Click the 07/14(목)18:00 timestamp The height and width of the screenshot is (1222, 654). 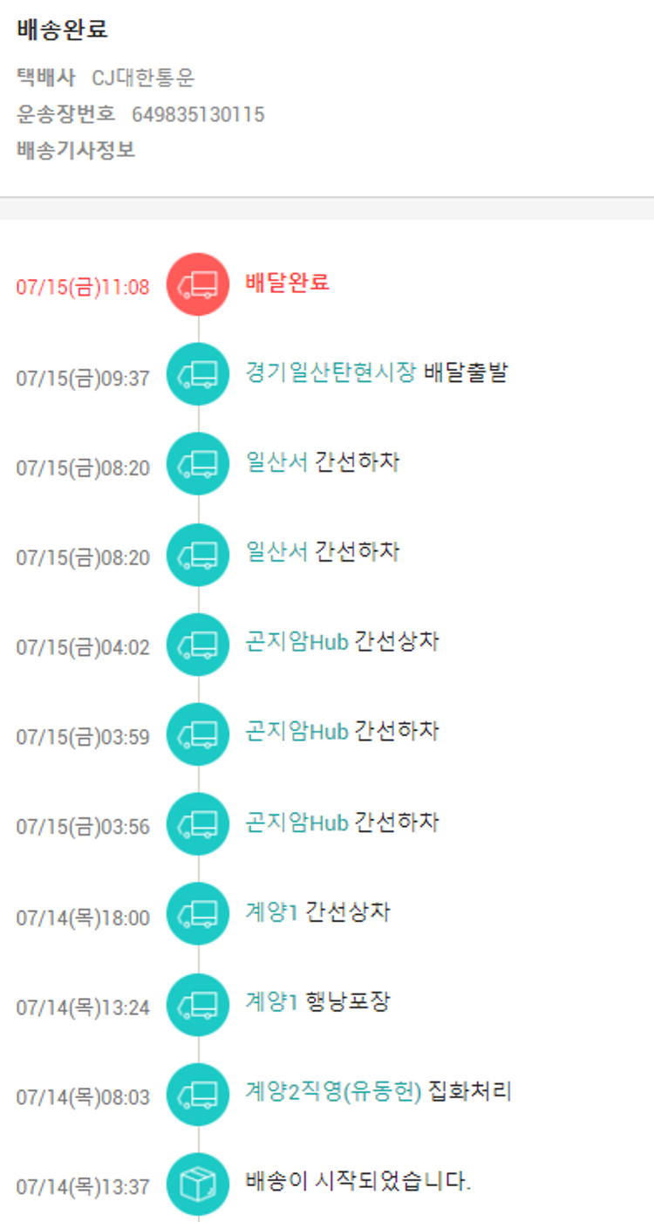[x=83, y=918]
